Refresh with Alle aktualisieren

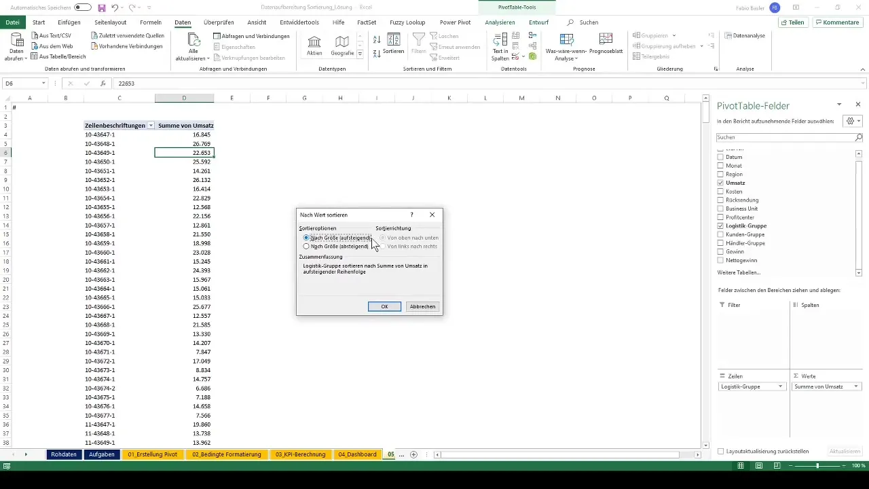click(x=194, y=46)
